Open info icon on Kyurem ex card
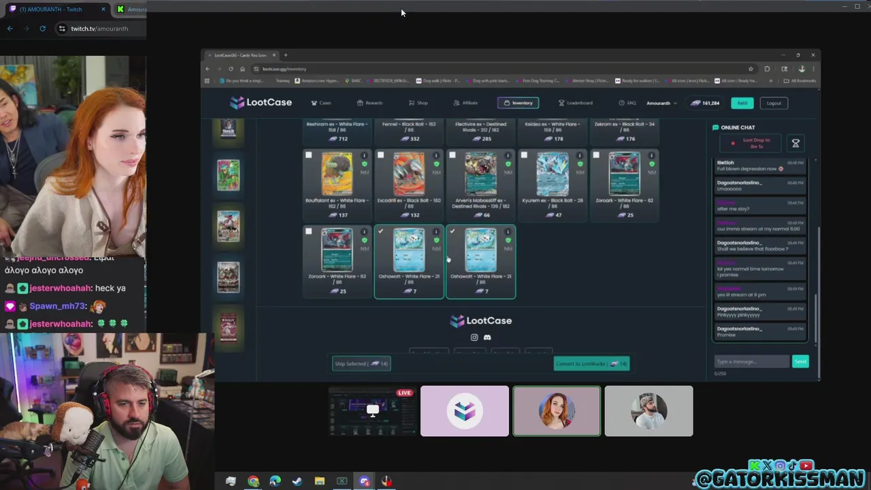 point(580,155)
